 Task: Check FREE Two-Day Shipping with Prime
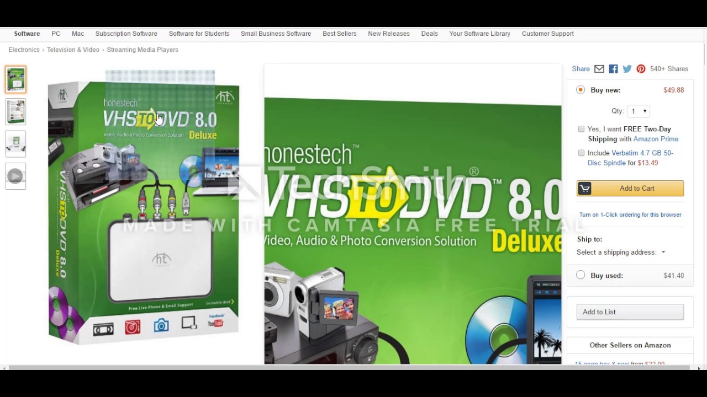point(581,129)
